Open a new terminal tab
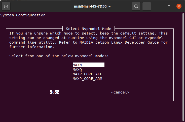 coord(6,6)
